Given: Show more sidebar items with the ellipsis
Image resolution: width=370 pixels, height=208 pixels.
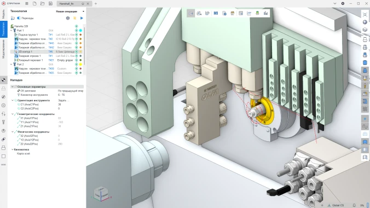Looking at the screenshot, I should [x=3, y=165].
